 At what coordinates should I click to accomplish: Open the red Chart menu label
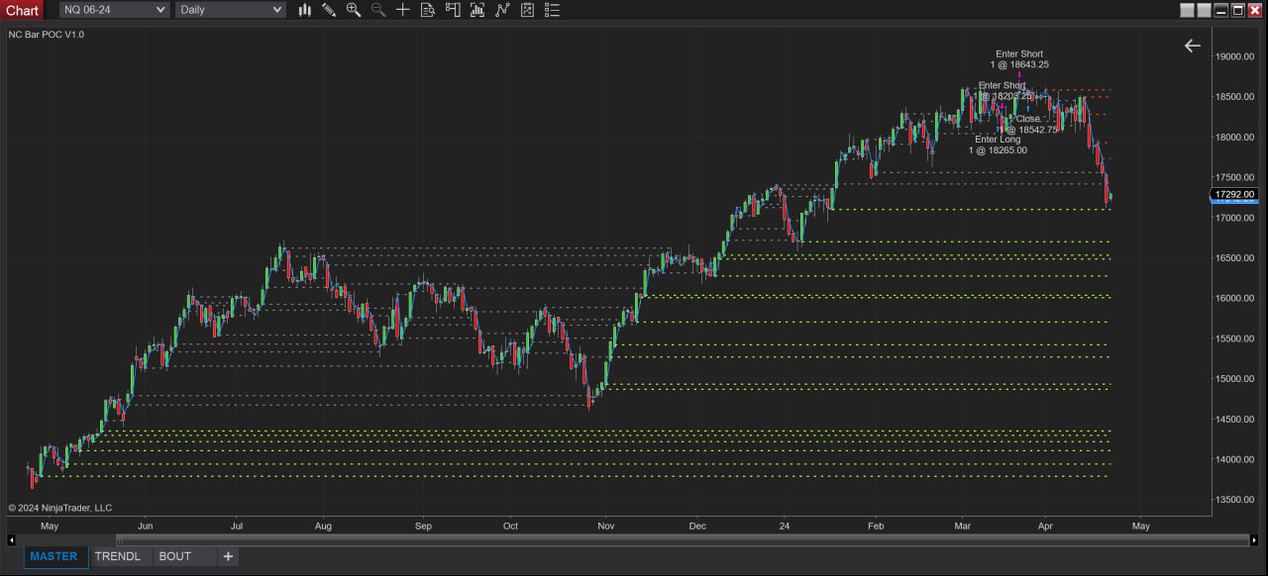[22, 10]
